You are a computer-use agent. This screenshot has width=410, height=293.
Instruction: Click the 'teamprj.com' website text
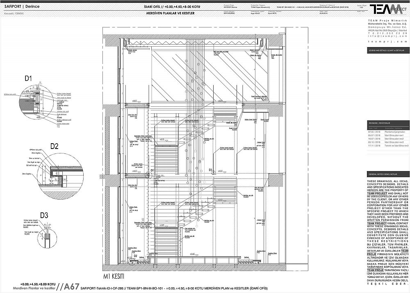(387, 41)
